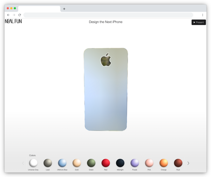Click the browser back arrow
This screenshot has width=211, height=177.
(x=8, y=15)
